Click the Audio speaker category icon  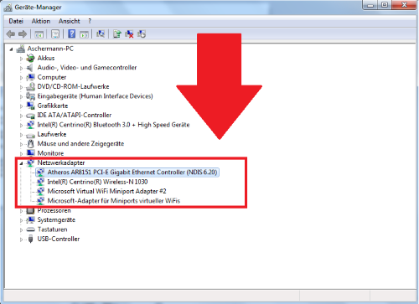point(29,68)
